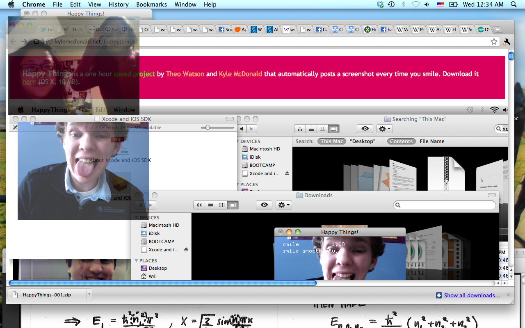Choose the 'This Mac' search scope
The width and height of the screenshot is (525, 328).
(x=332, y=141)
